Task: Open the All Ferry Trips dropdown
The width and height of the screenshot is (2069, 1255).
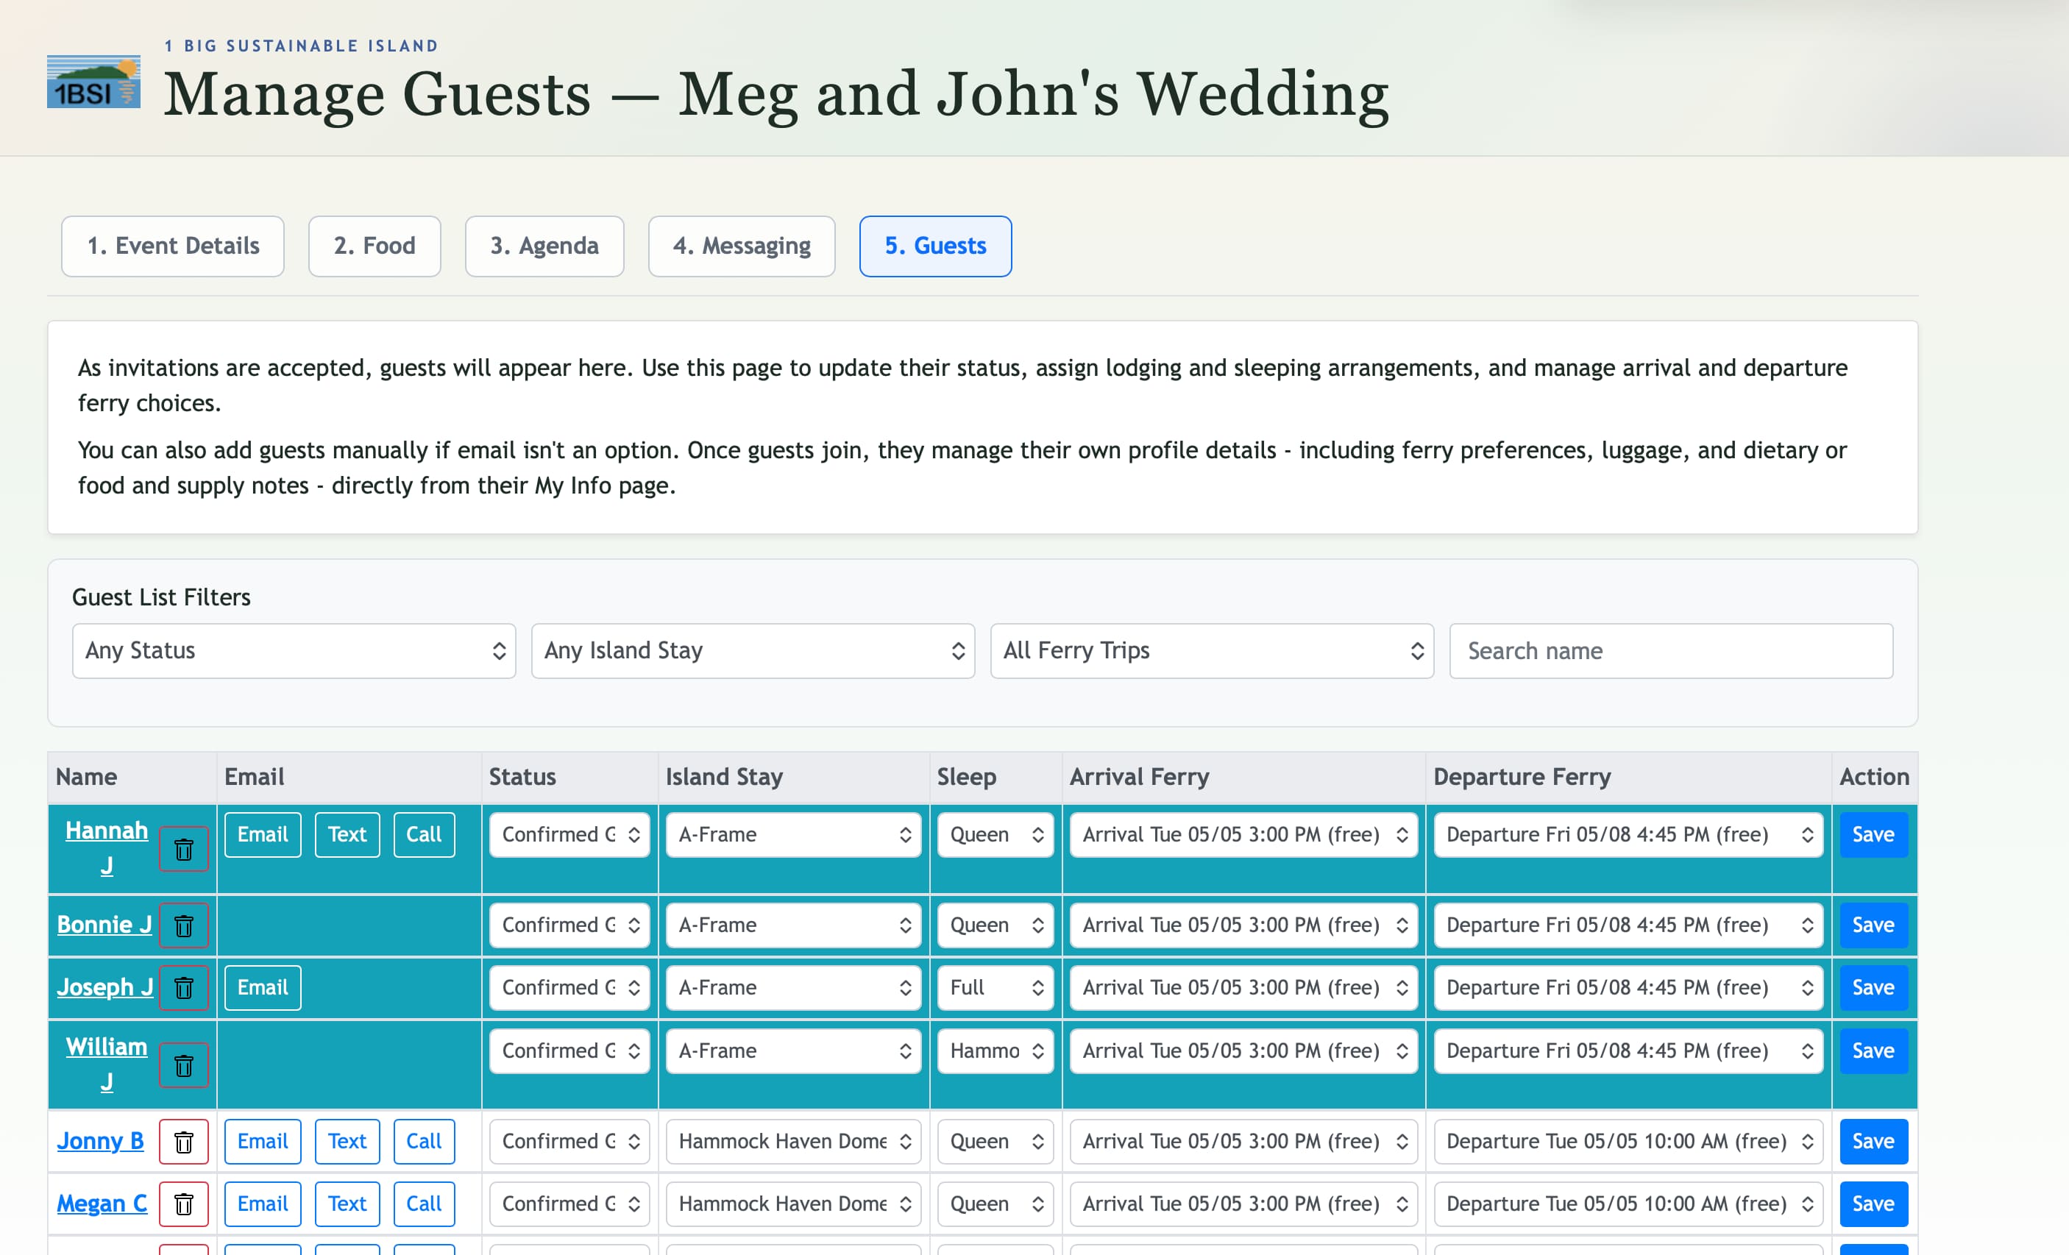Action: (1211, 650)
